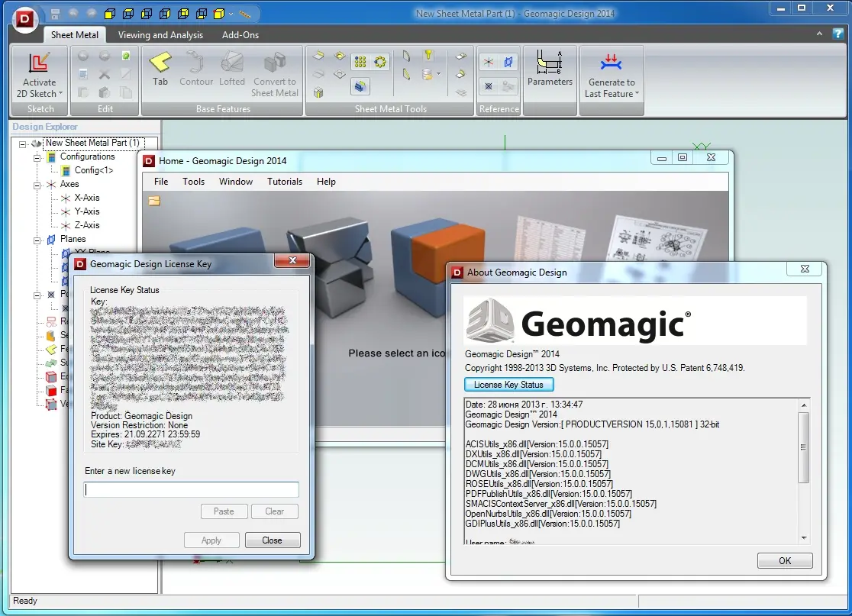Viewport: 852px width, 616px height.
Task: Click OK in the About Geomagic Design dialog
Action: [x=785, y=560]
